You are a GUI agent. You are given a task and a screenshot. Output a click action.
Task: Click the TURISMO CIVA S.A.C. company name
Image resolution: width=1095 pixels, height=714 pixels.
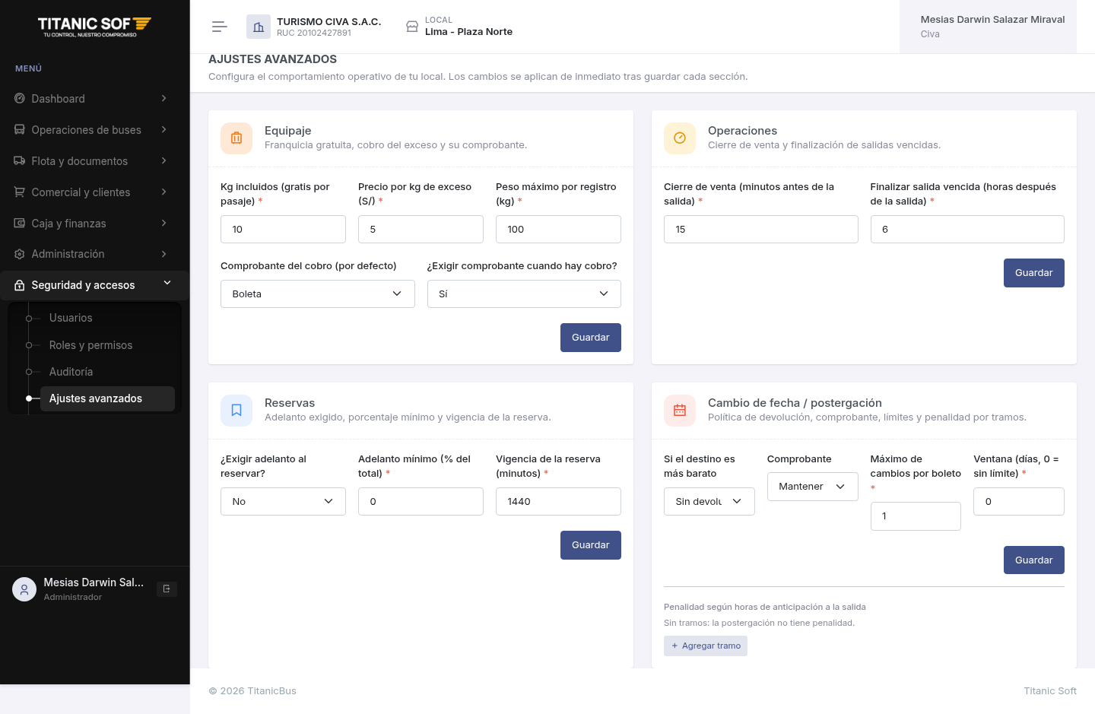pos(328,22)
